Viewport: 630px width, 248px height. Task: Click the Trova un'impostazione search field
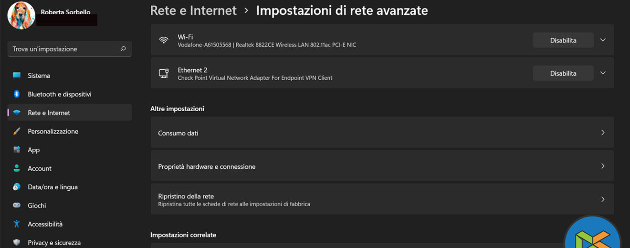(x=64, y=49)
